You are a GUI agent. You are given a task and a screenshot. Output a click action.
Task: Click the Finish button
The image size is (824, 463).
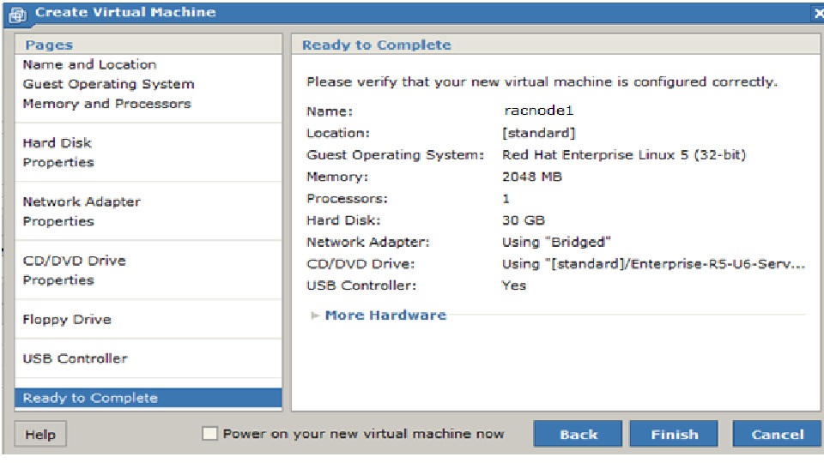(674, 434)
